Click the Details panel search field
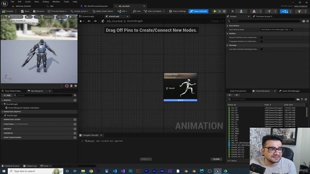The height and width of the screenshot is (174, 310). [x=263, y=21]
